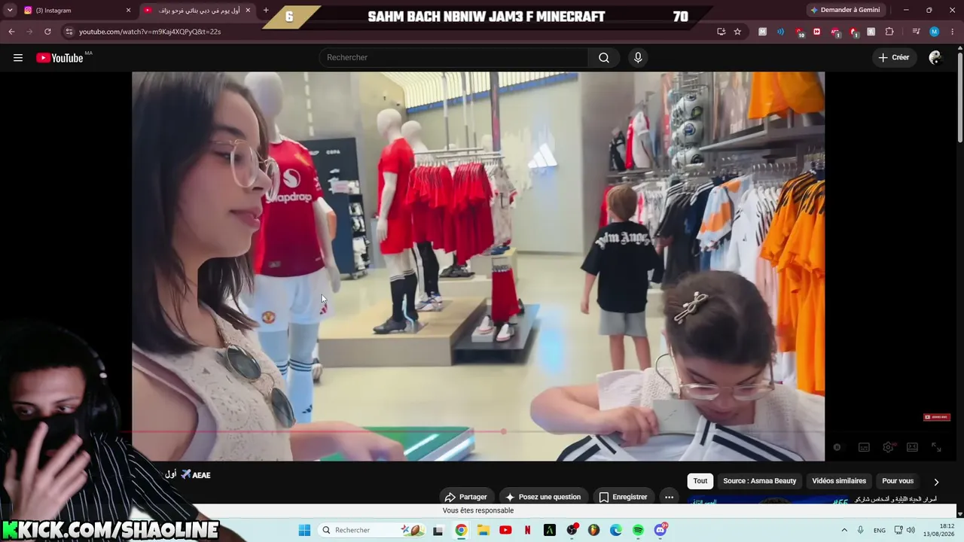Close the Instagram tab

pyautogui.click(x=128, y=11)
